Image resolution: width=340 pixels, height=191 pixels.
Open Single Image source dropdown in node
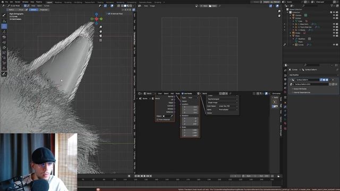[x=223, y=102]
